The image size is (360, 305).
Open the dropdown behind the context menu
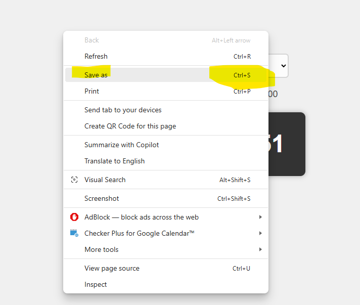283,66
